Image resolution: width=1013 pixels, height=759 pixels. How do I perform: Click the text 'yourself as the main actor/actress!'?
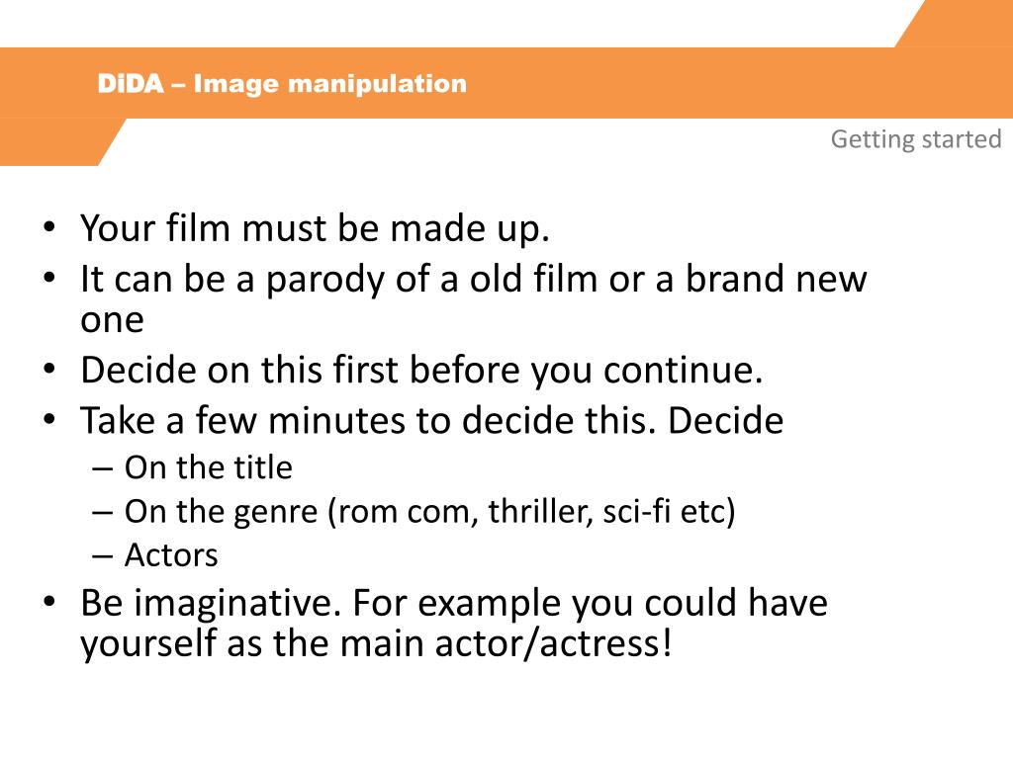click(x=376, y=644)
